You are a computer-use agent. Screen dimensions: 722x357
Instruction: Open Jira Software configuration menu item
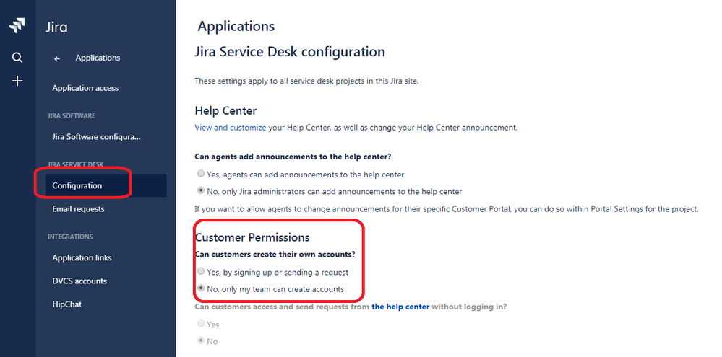coord(96,137)
